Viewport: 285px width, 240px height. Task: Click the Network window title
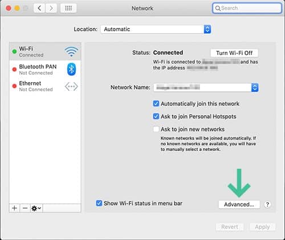coord(142,8)
